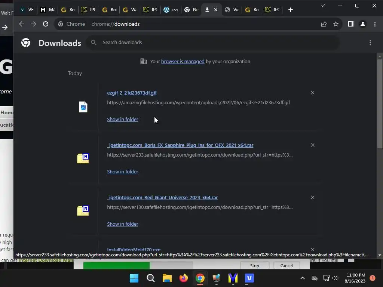Screen dimensions: 383x287
Task: Click the Red Giant Universe rar file icon
Action: [x=83, y=211]
